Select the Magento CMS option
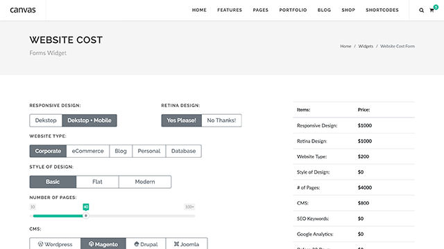Screen dimensions: 444x249 103,244
